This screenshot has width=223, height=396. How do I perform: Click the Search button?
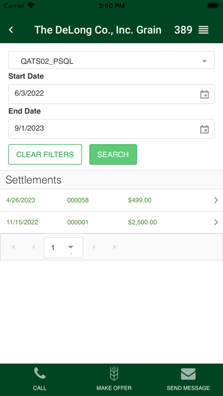click(113, 154)
